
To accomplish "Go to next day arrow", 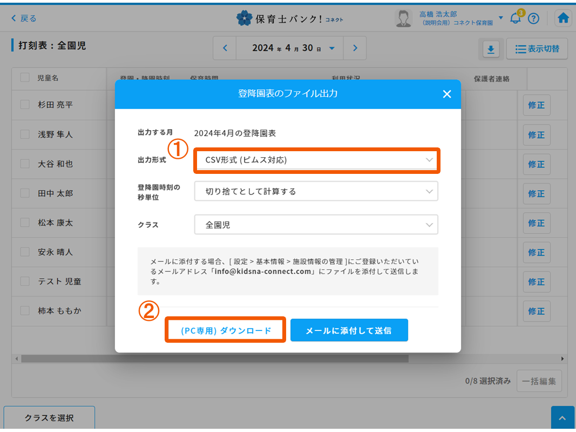I will pos(355,48).
